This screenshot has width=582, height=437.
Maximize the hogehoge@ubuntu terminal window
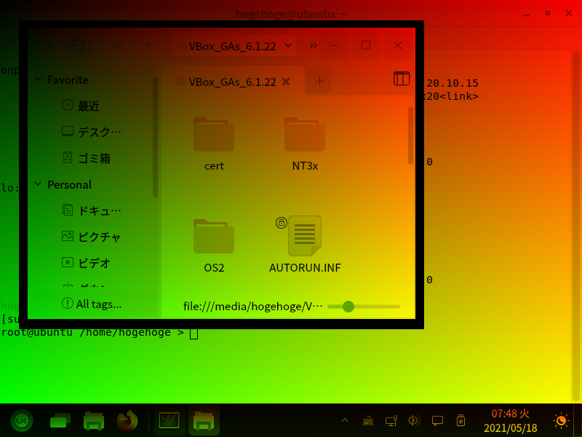548,13
